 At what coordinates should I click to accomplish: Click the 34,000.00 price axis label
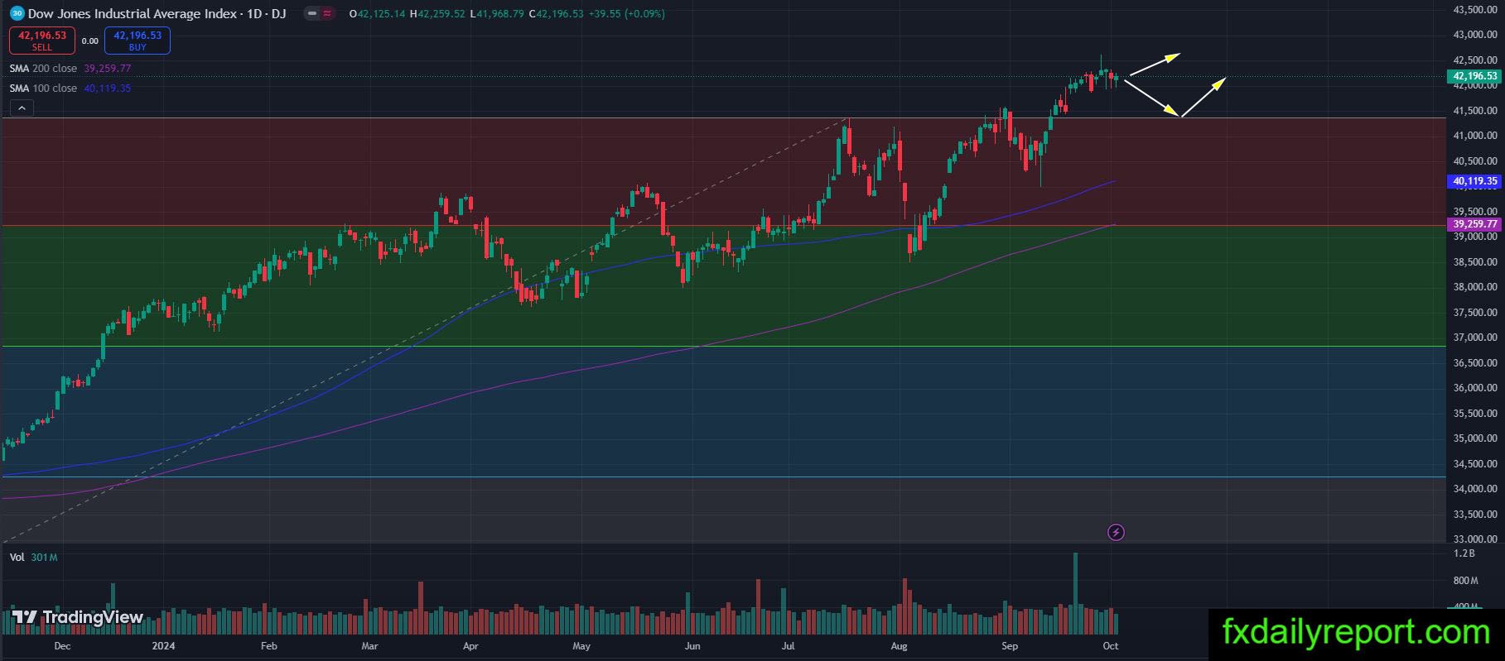click(1475, 489)
